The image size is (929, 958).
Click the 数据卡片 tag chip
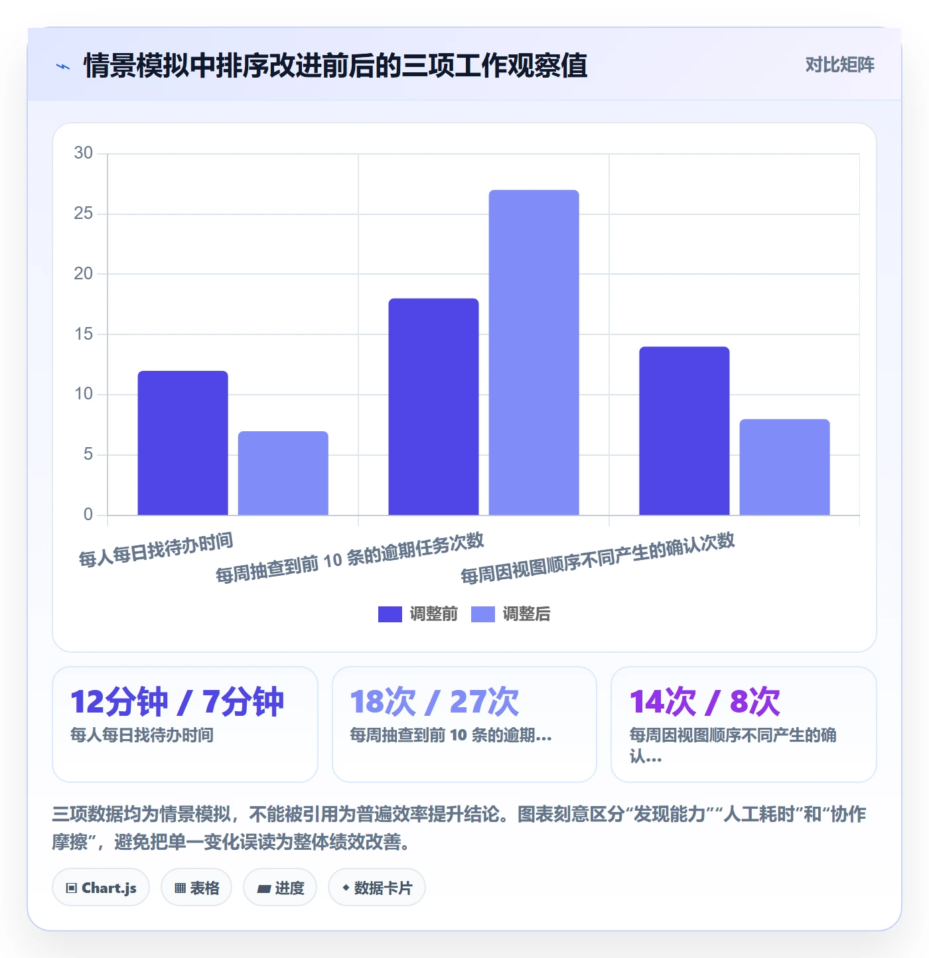[x=377, y=888]
